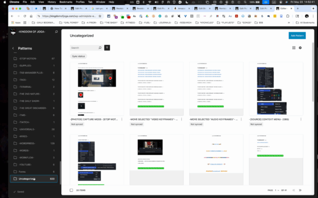Open the Bookmarks menu in menu bar
The image size is (318, 198).
tap(66, 2)
